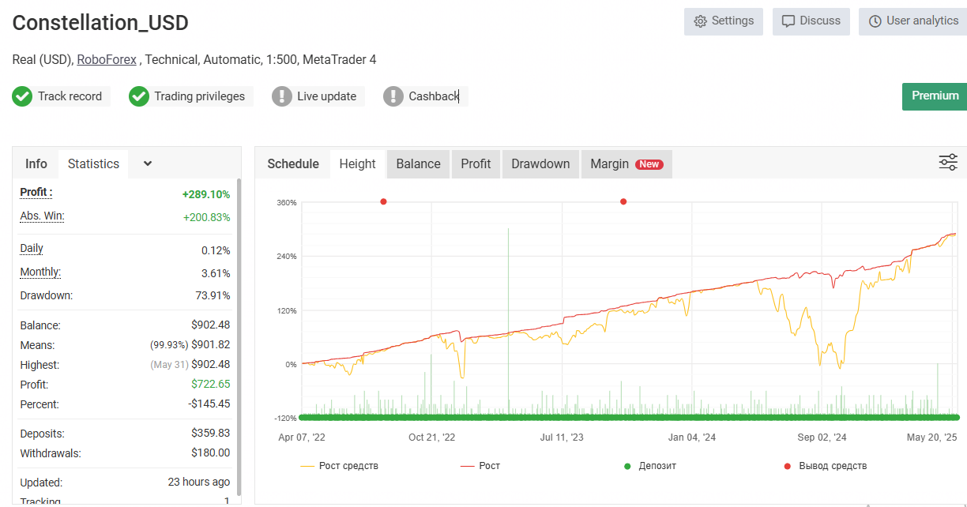Click green checkmark beside Trading privileges
Screen dimensions: 967x507
[x=139, y=96]
